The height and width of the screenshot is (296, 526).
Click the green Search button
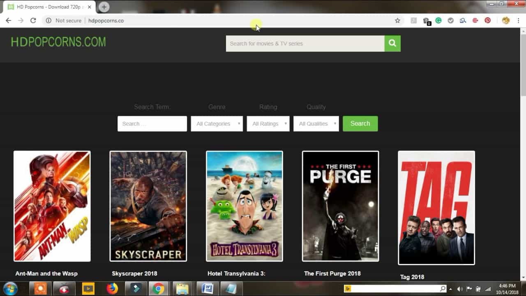pyautogui.click(x=360, y=124)
